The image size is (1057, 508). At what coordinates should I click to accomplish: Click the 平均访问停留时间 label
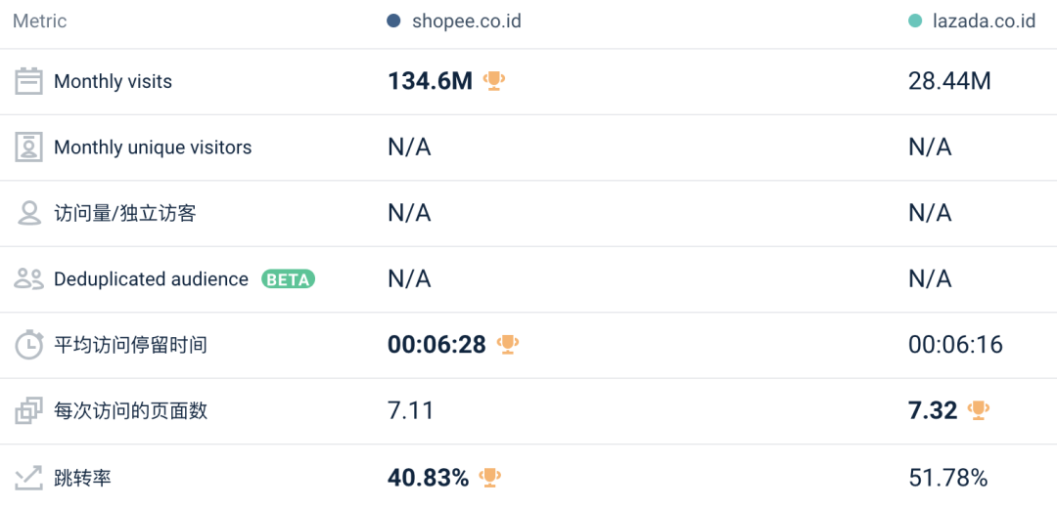point(131,345)
